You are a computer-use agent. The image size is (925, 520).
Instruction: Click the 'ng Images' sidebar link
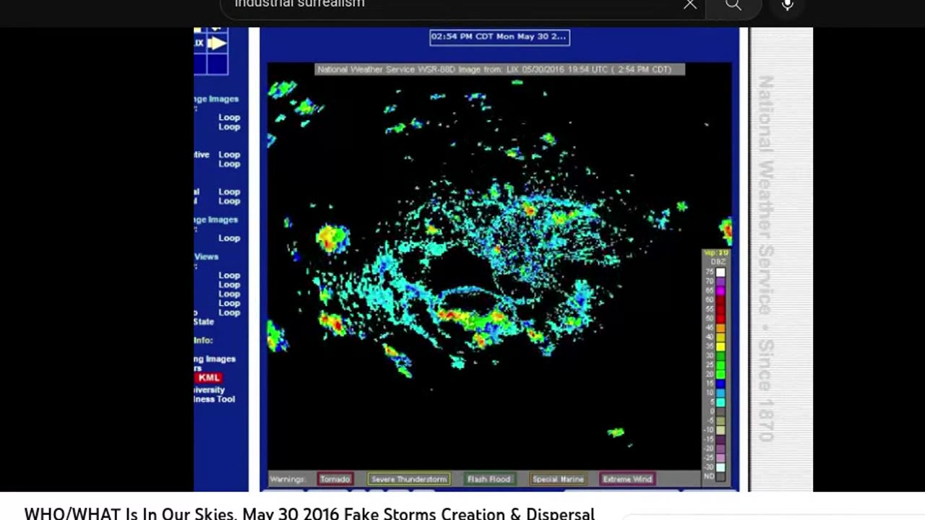(215, 359)
